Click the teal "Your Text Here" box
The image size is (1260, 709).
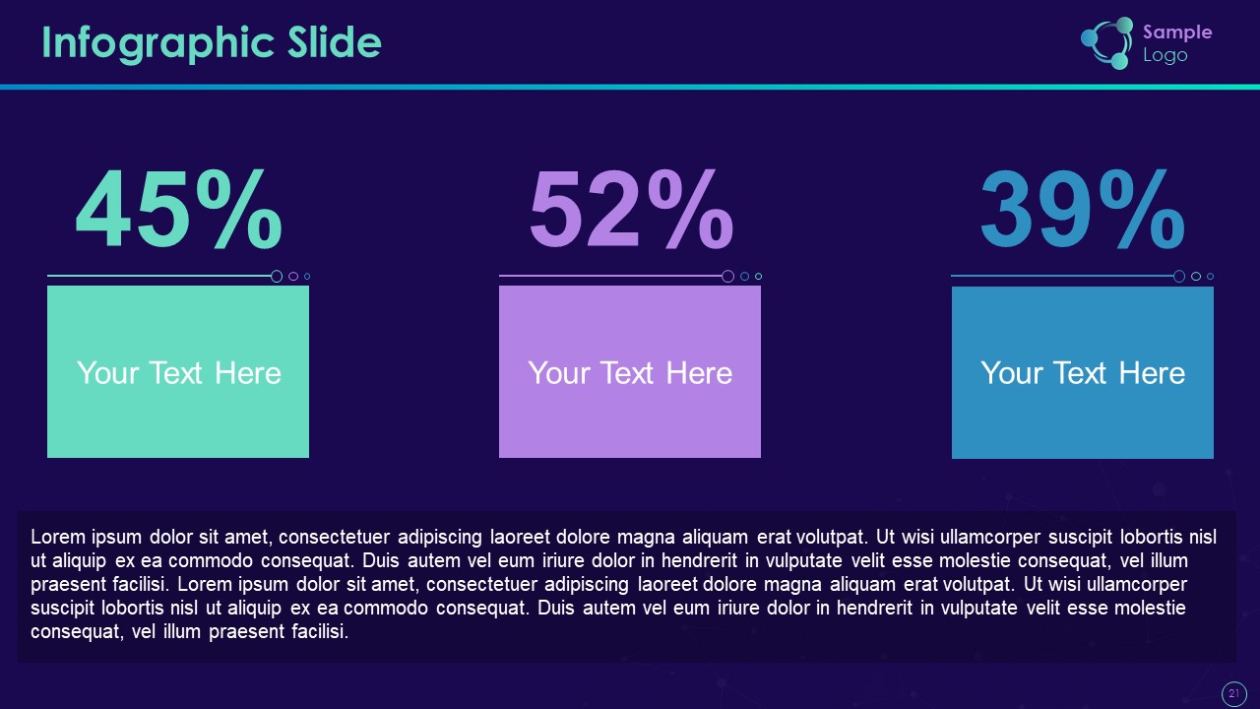(178, 372)
